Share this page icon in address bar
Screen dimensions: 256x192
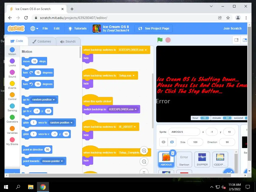pos(220,18)
